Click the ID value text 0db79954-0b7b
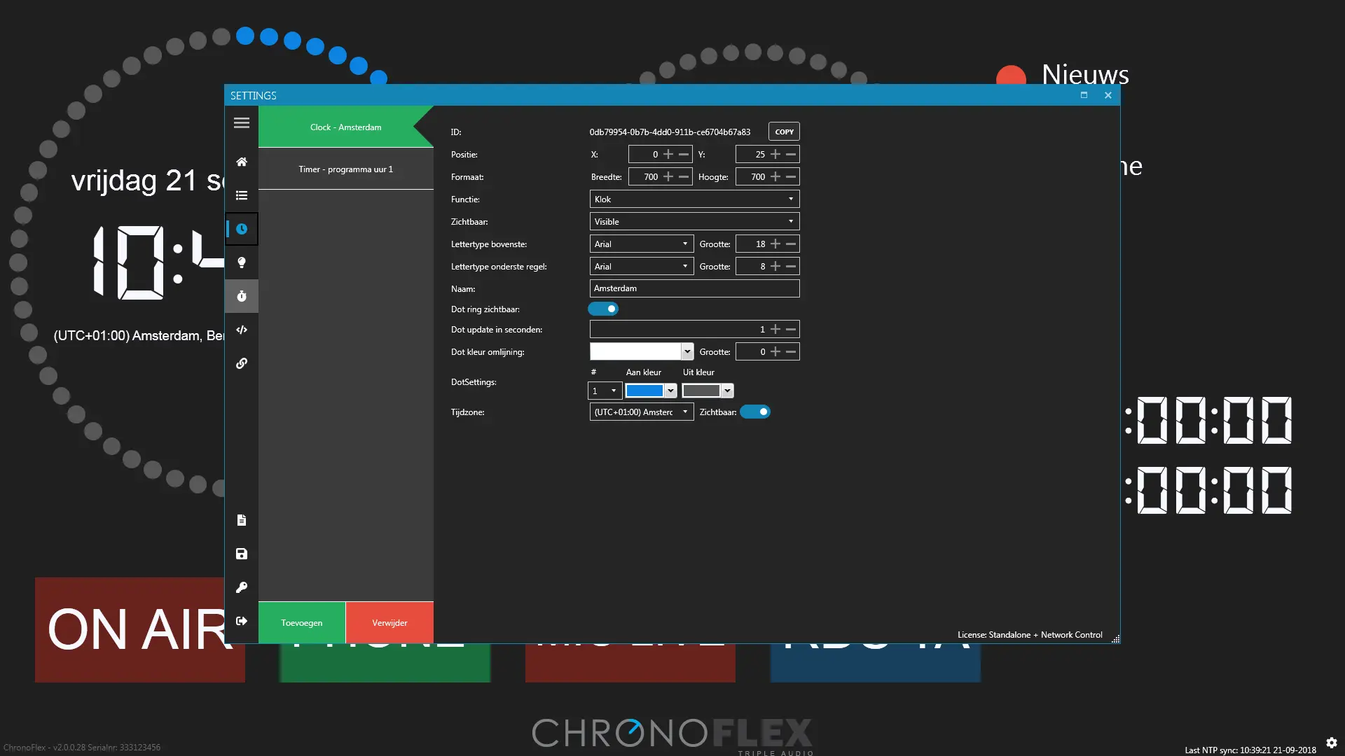Image resolution: width=1345 pixels, height=756 pixels. (x=670, y=132)
